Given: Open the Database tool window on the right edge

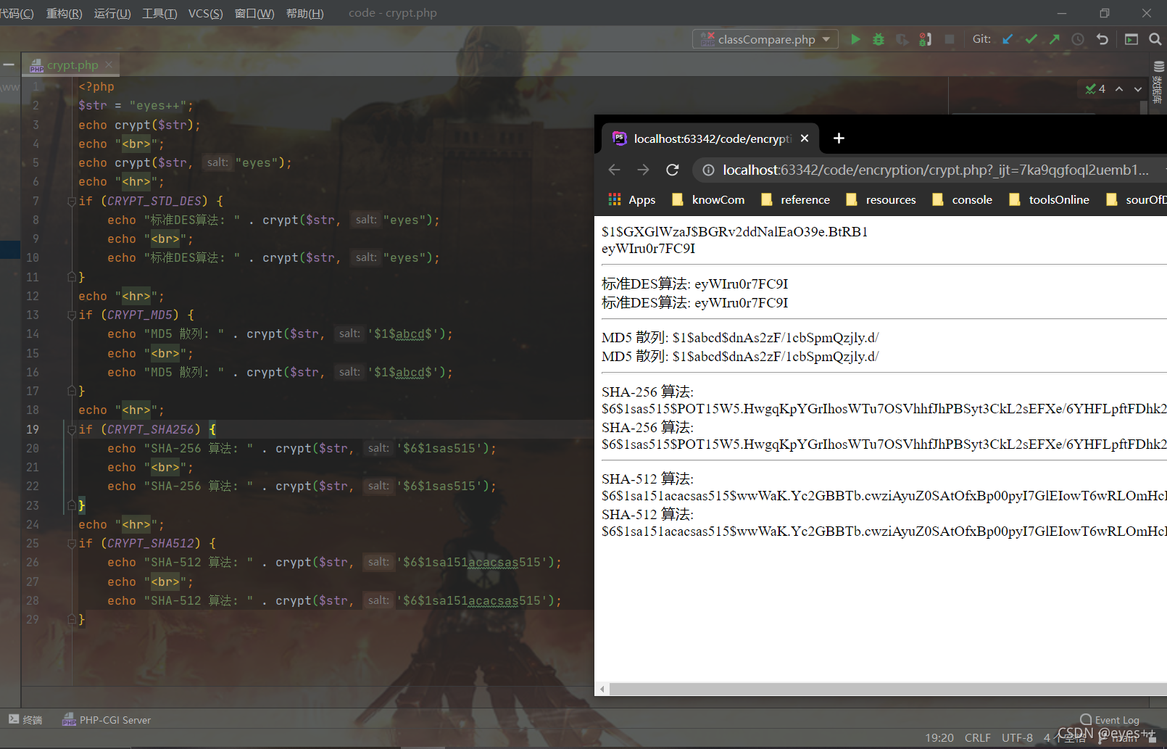Looking at the screenshot, I should [1158, 84].
